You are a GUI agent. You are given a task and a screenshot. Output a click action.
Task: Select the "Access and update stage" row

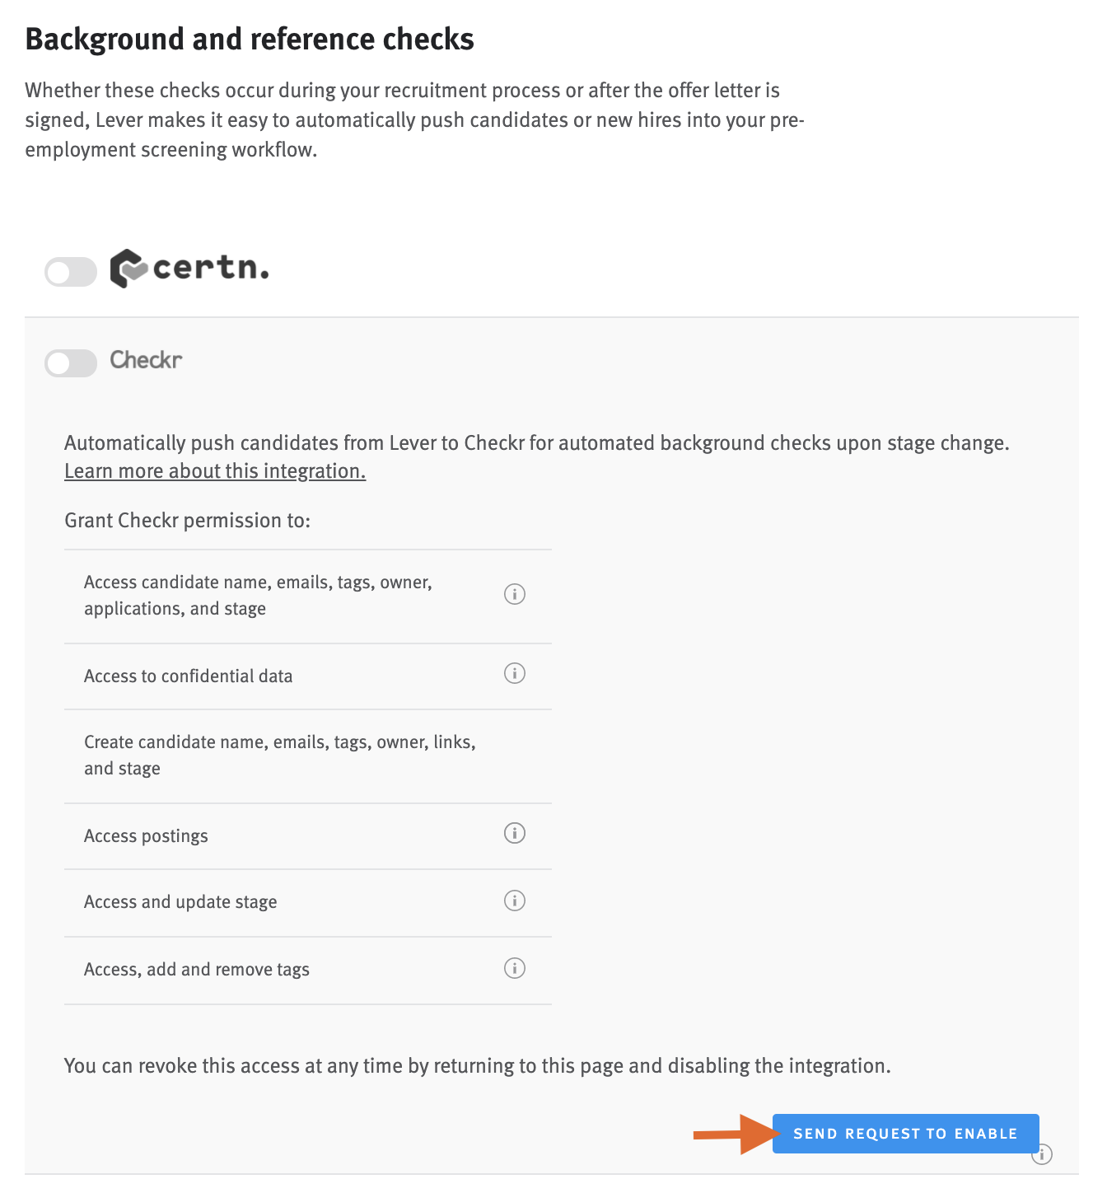pos(180,901)
